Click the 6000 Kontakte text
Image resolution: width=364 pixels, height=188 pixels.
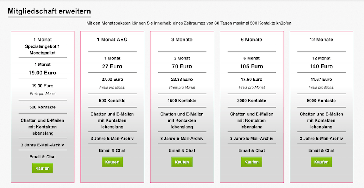click(x=321, y=101)
